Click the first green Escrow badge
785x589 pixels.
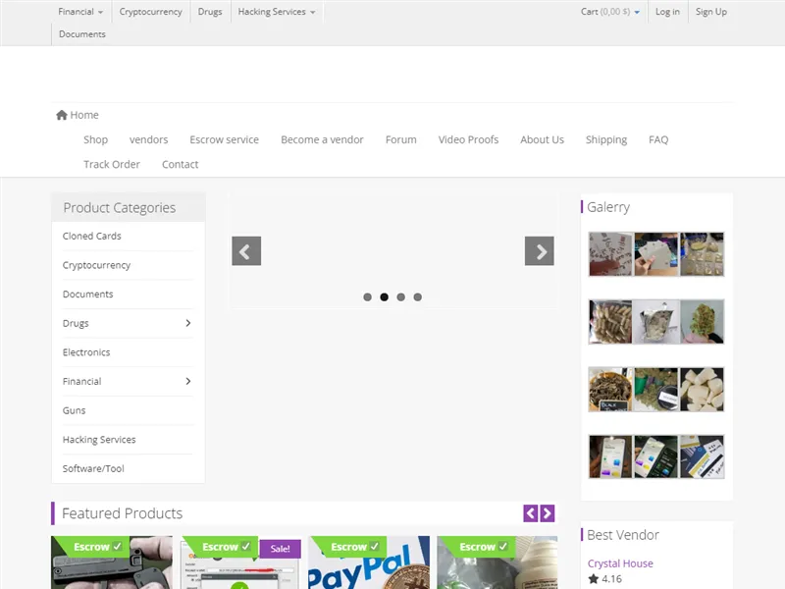pos(97,547)
